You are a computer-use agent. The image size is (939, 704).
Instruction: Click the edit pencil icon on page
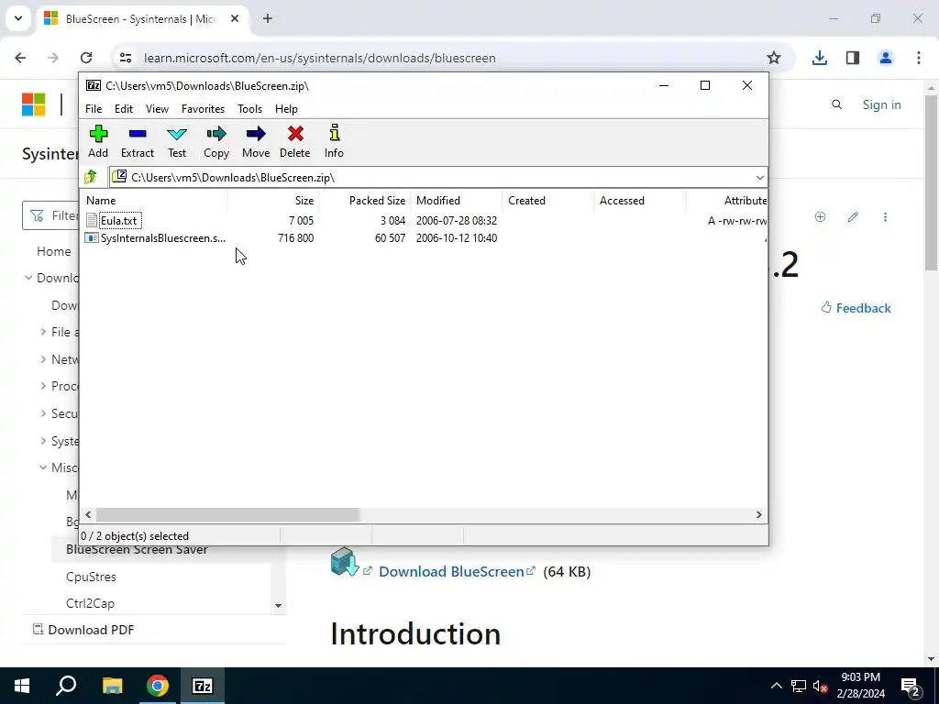pos(853,216)
